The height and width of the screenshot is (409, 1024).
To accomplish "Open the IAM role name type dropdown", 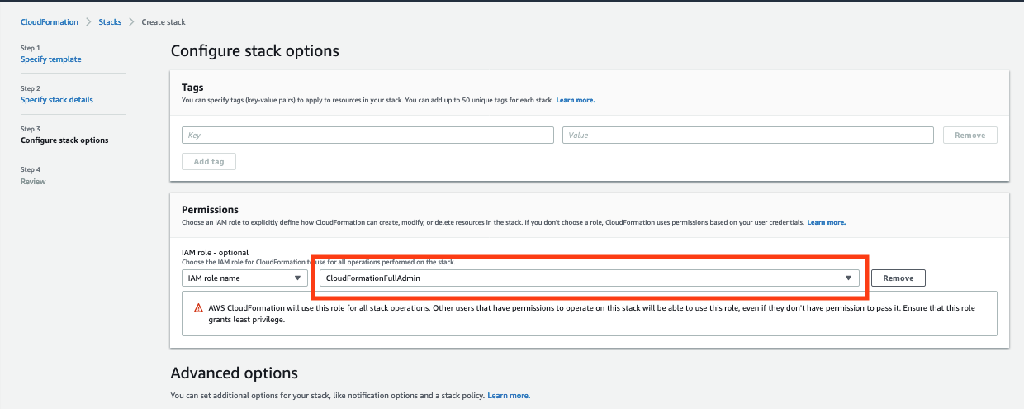I will (x=244, y=278).
